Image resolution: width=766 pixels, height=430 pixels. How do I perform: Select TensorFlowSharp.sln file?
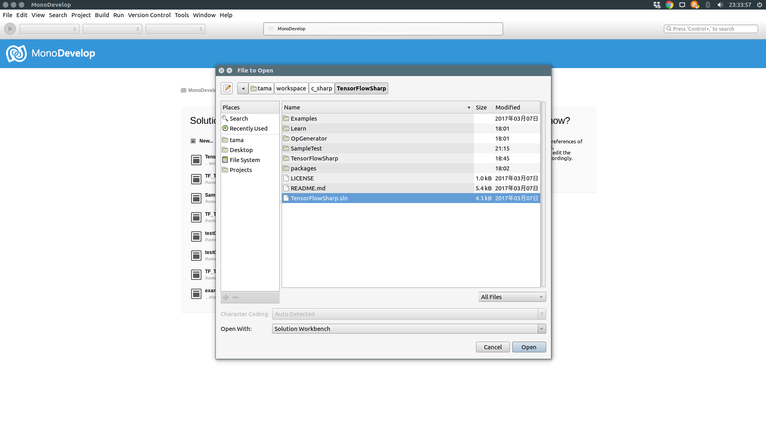[411, 198]
